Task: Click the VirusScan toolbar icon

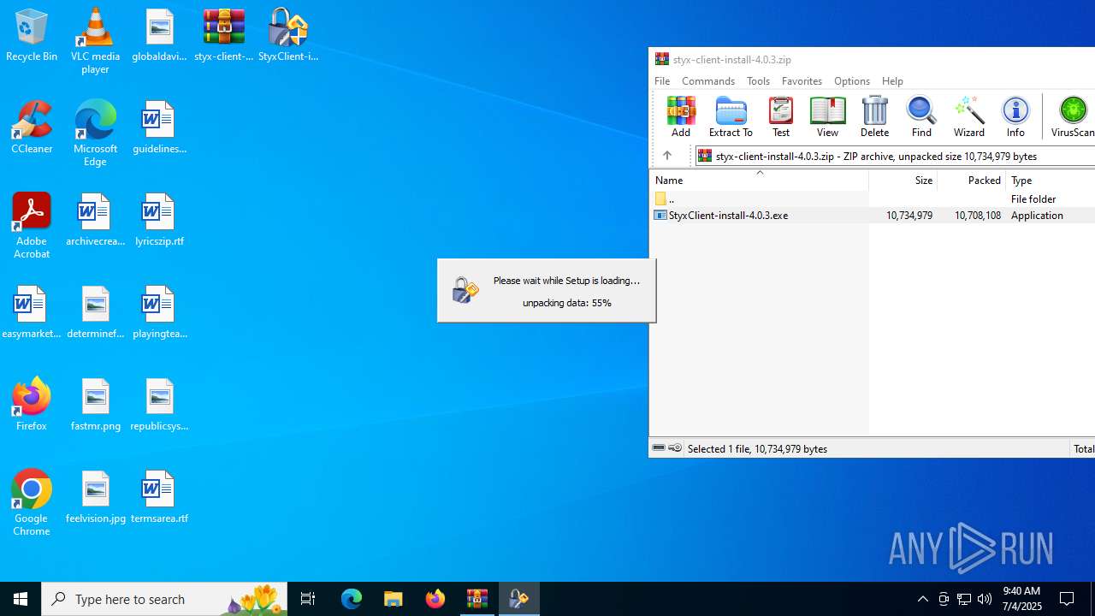Action: (1073, 116)
